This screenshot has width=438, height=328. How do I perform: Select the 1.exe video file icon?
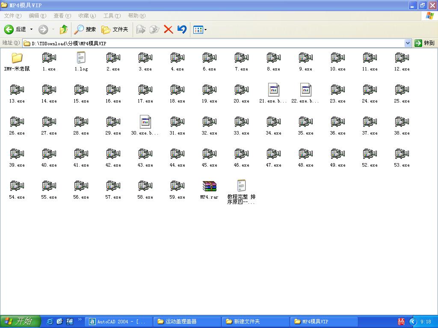coord(49,58)
